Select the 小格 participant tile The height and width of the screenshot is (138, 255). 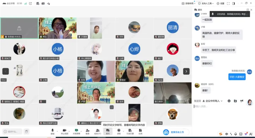58,71
